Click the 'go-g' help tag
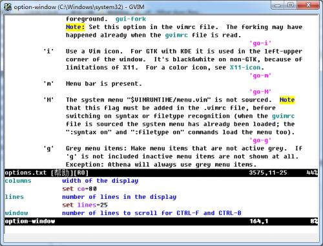 coord(260,140)
